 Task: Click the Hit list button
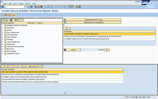click(72, 50)
